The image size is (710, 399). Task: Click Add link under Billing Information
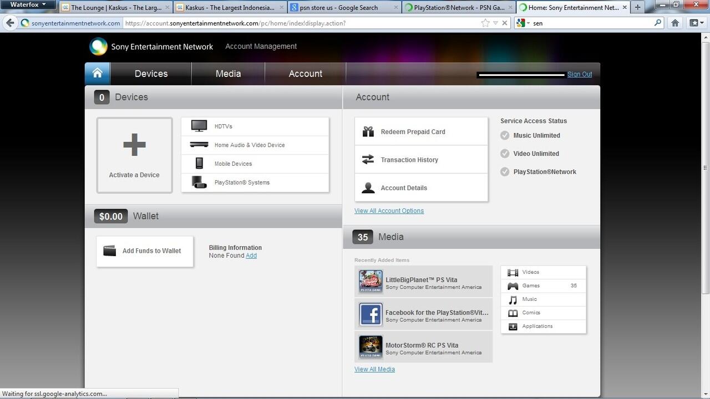(x=251, y=255)
